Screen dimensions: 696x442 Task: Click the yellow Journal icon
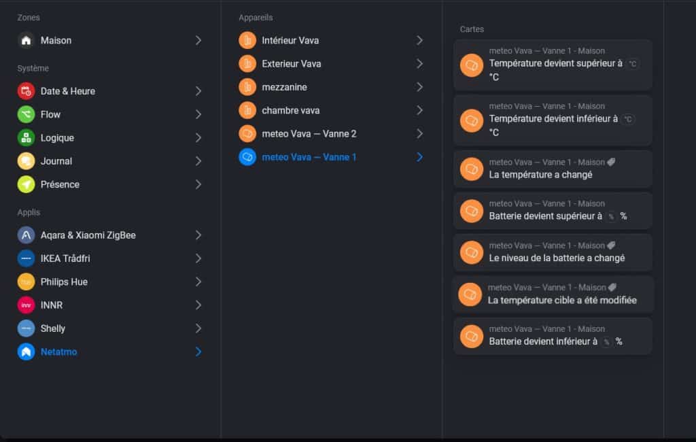coord(27,161)
